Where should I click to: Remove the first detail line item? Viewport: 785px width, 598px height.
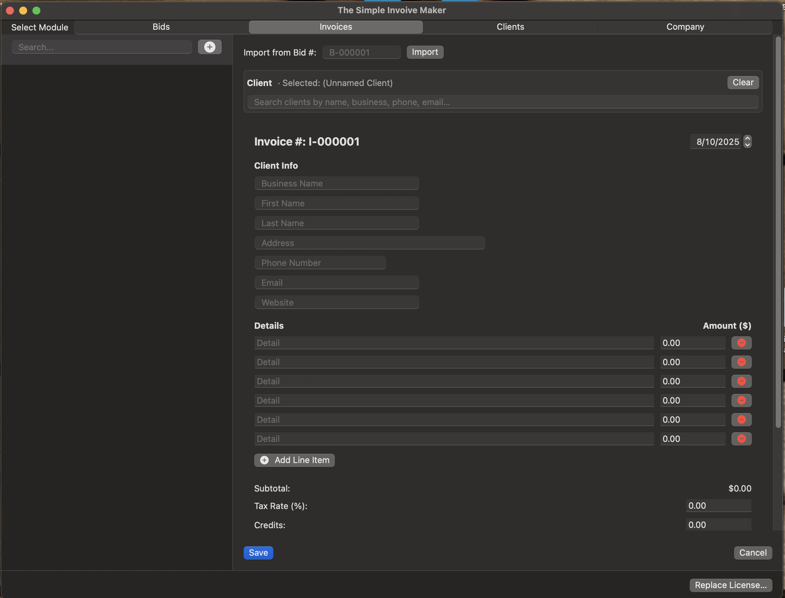pyautogui.click(x=742, y=343)
